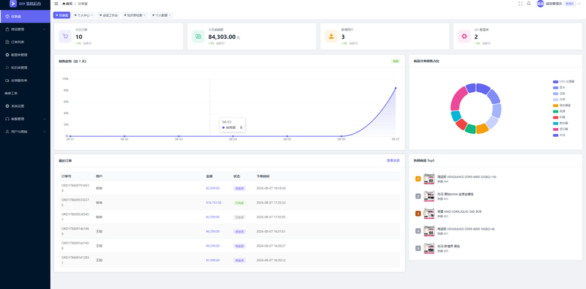Expand the 用户与营销 sidebar submenu
Screen dimensions: 586x289
(x=25, y=132)
